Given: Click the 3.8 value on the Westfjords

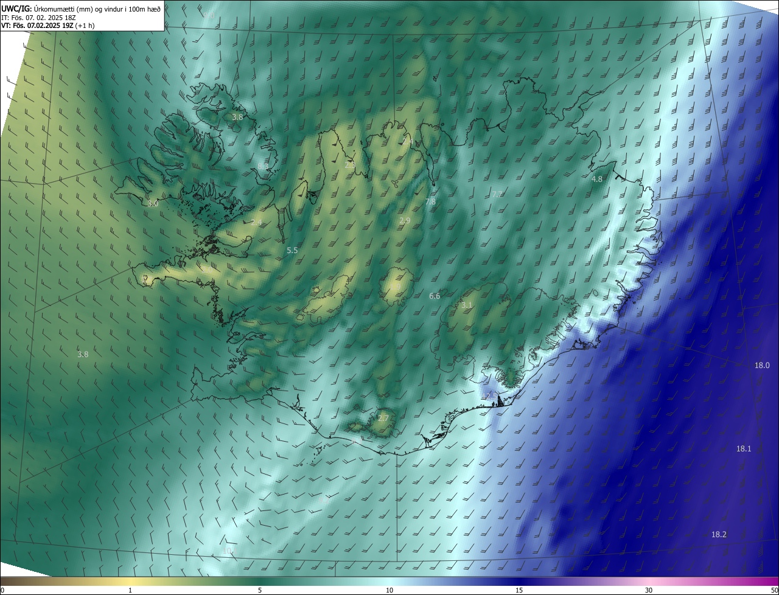Looking at the screenshot, I should [237, 117].
